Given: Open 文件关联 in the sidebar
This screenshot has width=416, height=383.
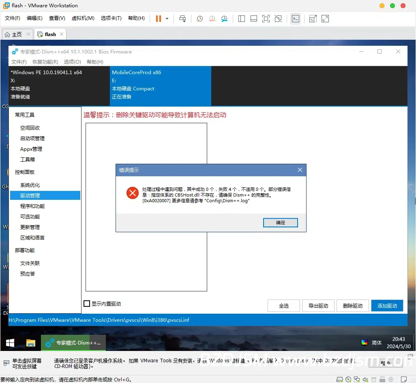Looking at the screenshot, I should 30,263.
